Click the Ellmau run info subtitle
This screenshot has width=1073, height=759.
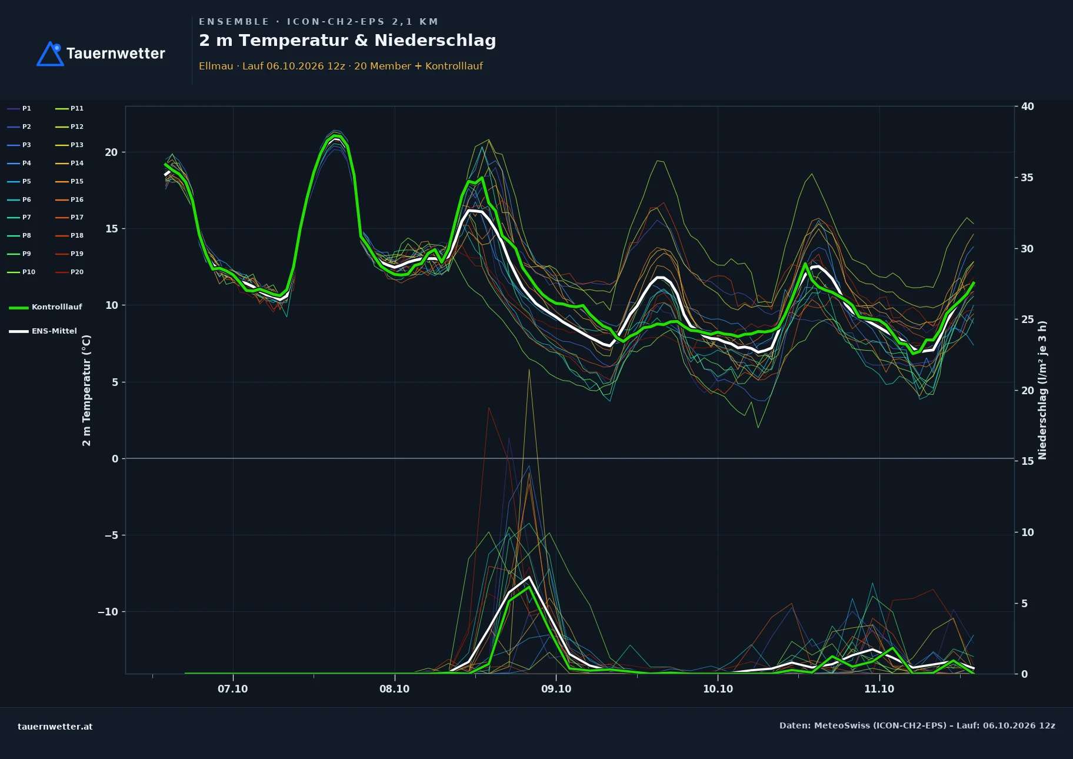click(341, 66)
